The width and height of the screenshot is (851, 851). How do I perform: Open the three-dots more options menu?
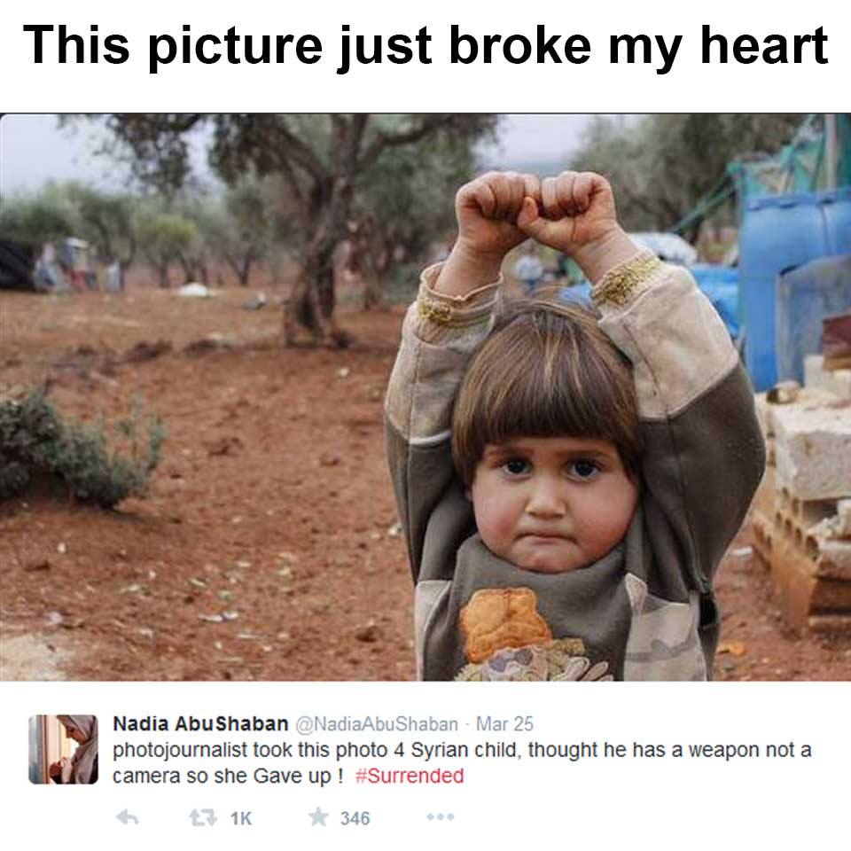441,816
